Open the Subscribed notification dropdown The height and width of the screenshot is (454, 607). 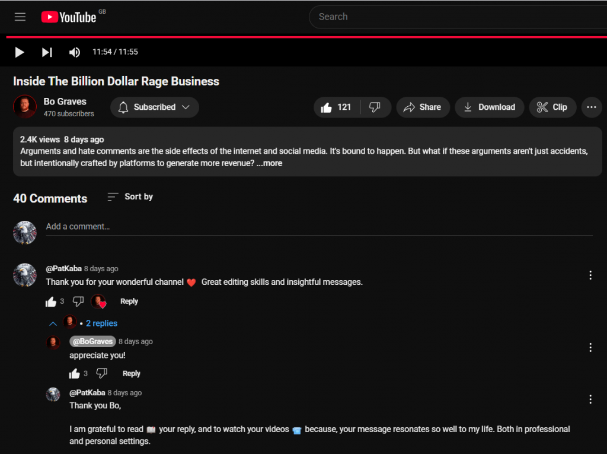pos(154,107)
